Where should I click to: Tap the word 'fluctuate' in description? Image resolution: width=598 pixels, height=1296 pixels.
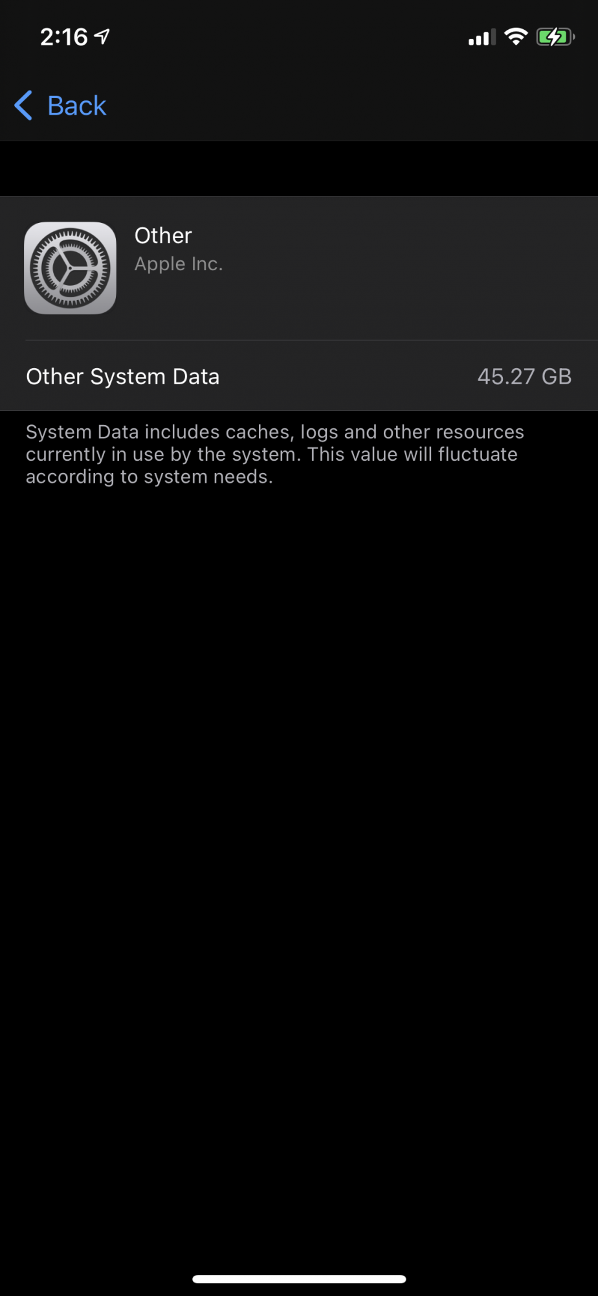(478, 454)
